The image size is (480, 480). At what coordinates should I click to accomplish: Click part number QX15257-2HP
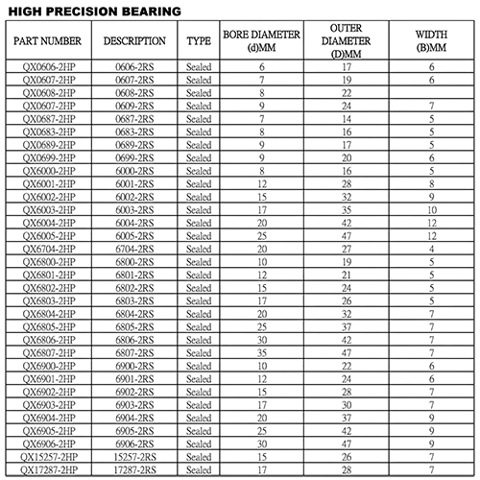click(x=49, y=457)
